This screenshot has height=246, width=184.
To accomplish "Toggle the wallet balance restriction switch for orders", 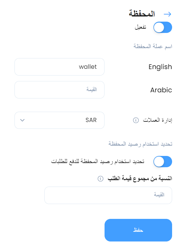I will [163, 162].
